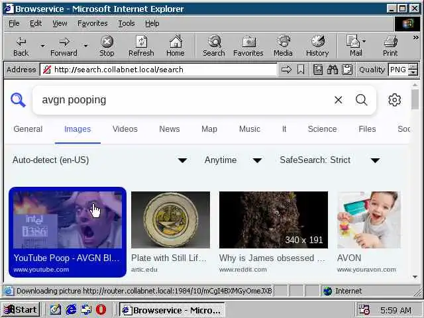Screen dimensions: 424x318
Task: Open the Media toolbar pane
Action: tap(283, 46)
